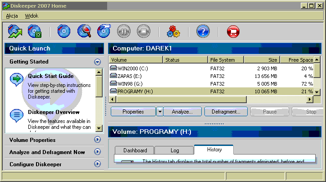The image size is (326, 182).
Task: Click the Defragment disk toolbar icon
Action: pos(104,32)
